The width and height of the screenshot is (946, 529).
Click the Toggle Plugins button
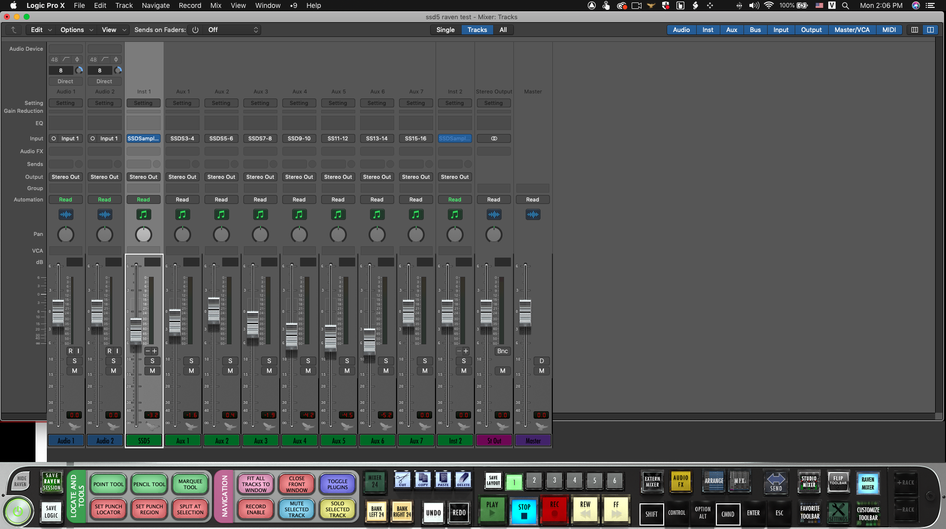point(338,484)
